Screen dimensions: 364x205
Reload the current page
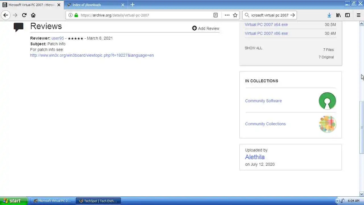pos(24,15)
